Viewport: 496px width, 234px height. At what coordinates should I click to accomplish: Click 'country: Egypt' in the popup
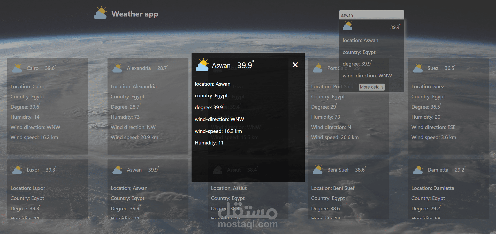[211, 96]
